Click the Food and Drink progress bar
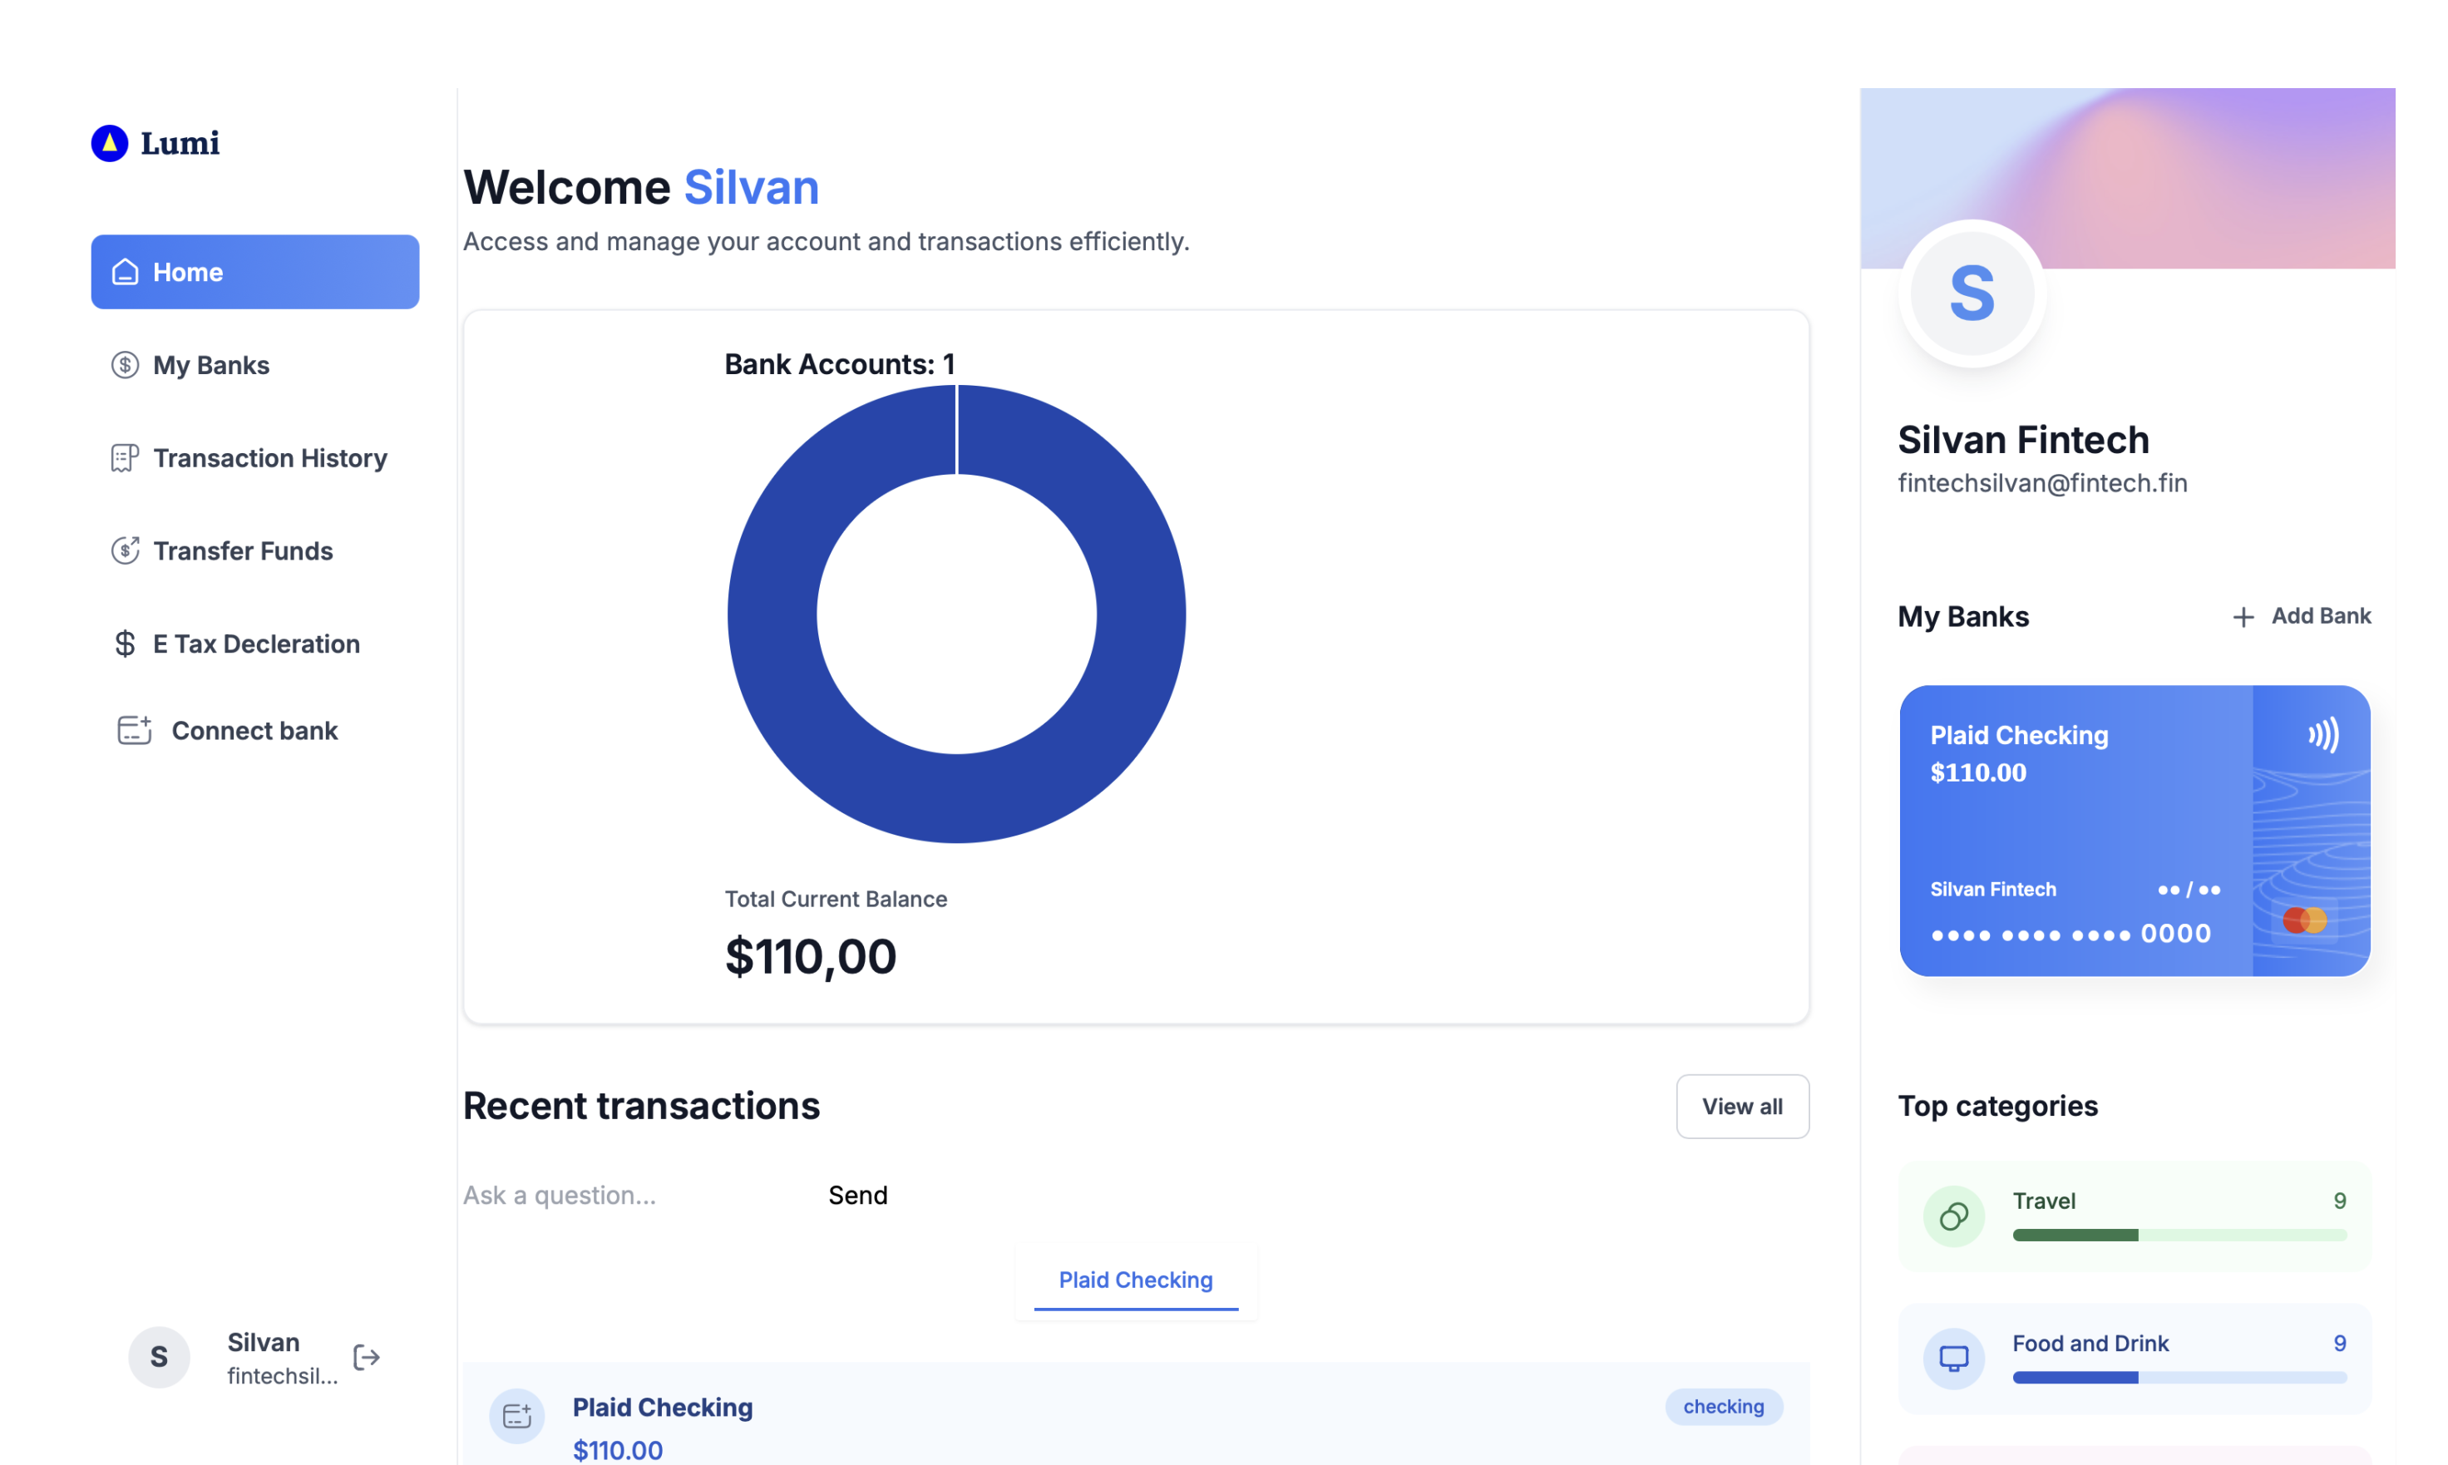This screenshot has height=1465, width=2448. coord(2179,1377)
